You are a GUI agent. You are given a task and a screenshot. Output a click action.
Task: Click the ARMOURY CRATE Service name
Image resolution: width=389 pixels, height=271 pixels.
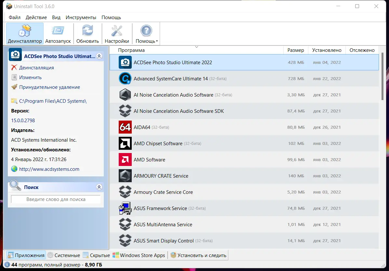point(161,176)
